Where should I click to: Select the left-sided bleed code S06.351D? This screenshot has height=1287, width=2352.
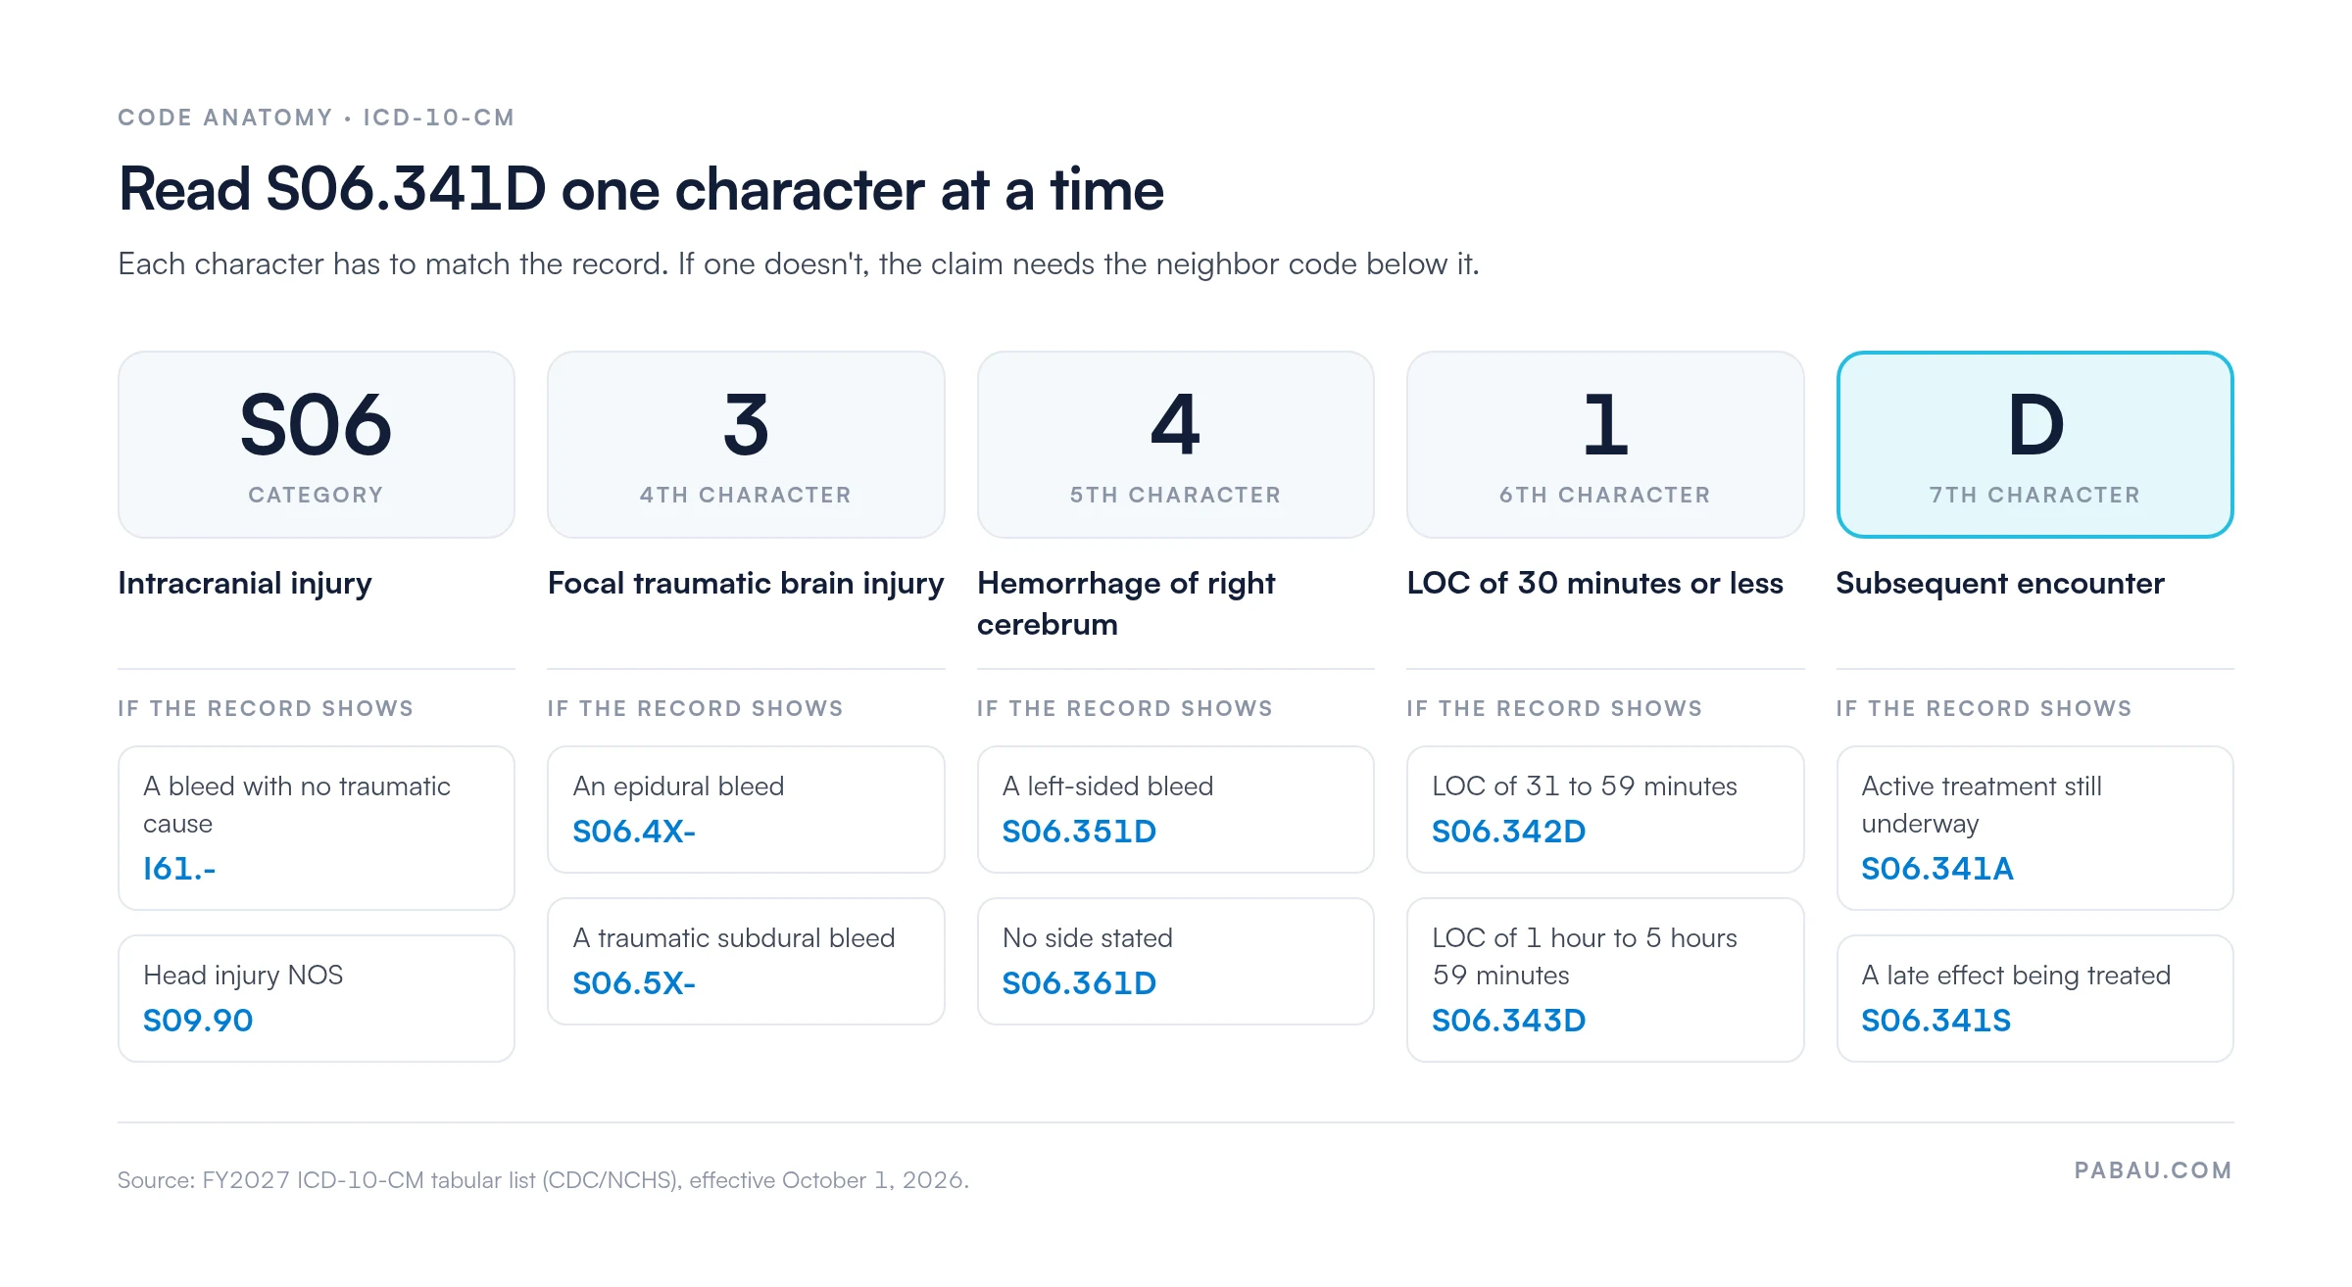(1079, 832)
